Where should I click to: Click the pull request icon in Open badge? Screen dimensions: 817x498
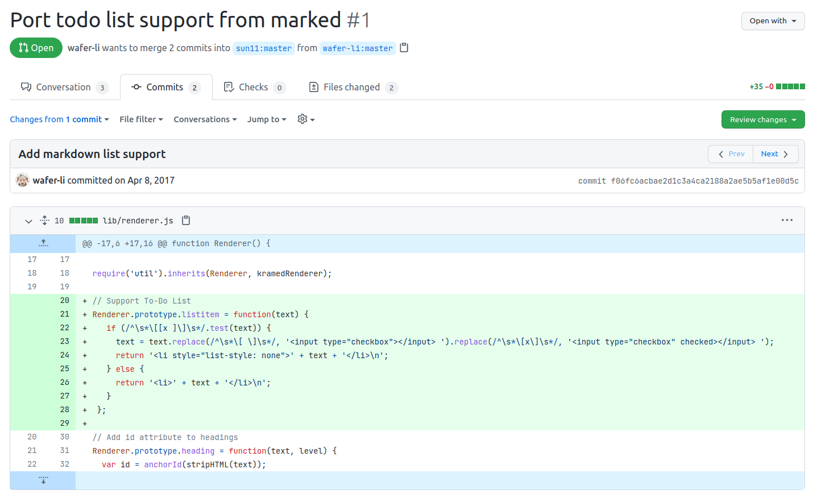pos(22,48)
